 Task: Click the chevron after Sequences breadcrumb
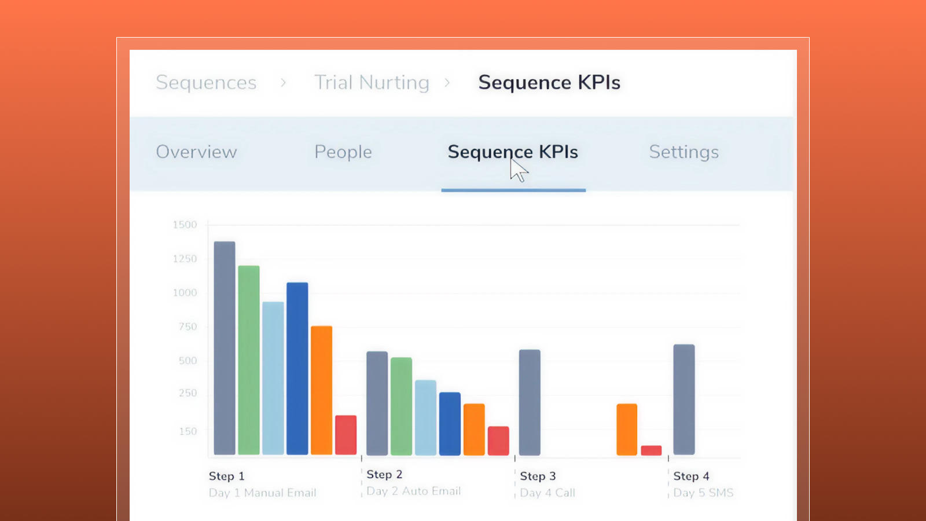pos(283,82)
